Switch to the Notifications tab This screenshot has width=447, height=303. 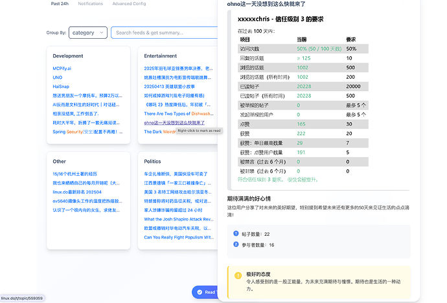[90, 4]
